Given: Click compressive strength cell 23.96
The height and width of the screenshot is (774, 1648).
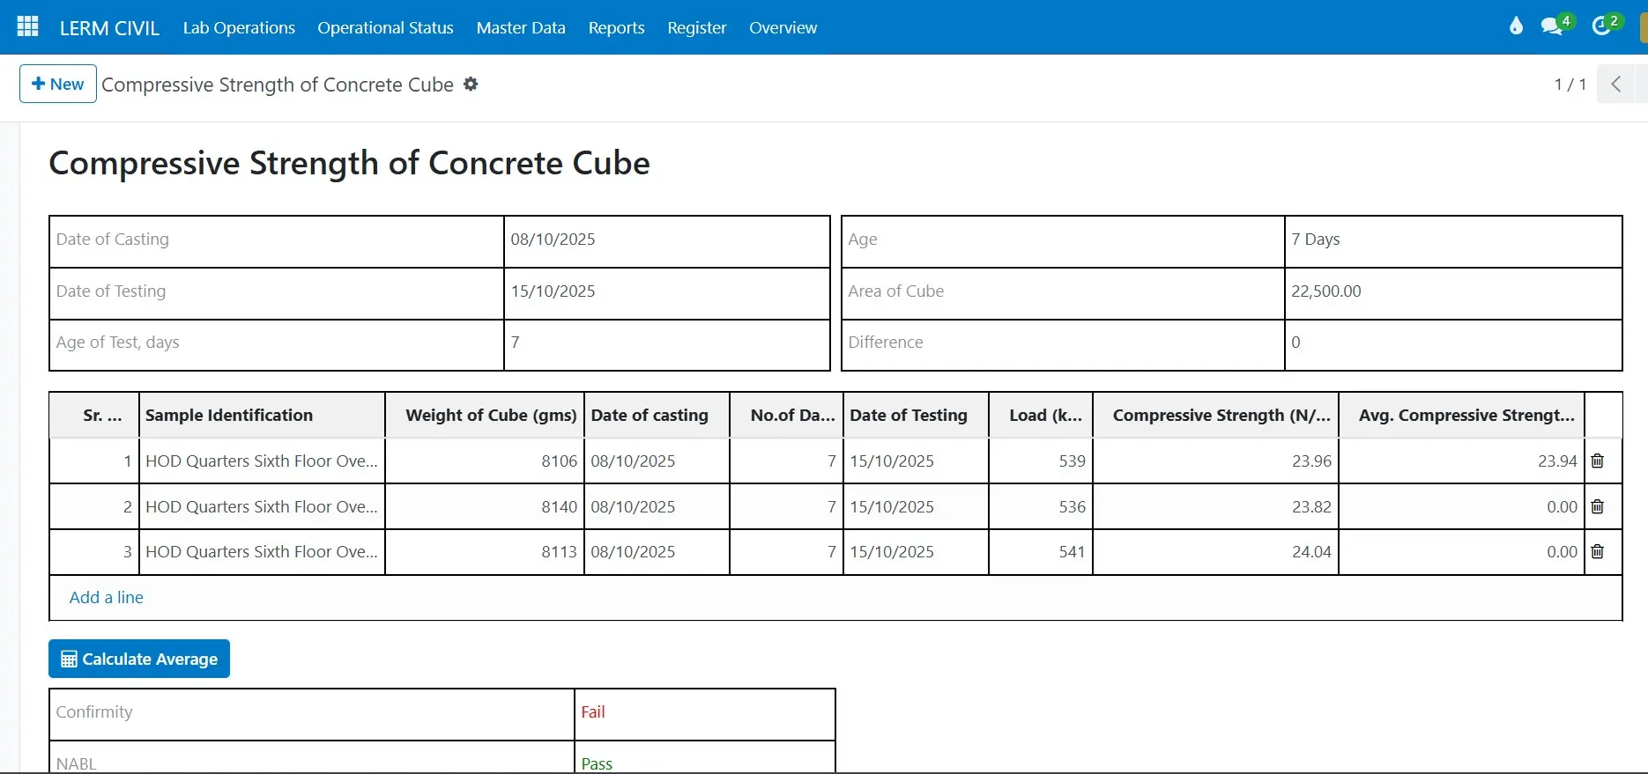Looking at the screenshot, I should [1215, 461].
